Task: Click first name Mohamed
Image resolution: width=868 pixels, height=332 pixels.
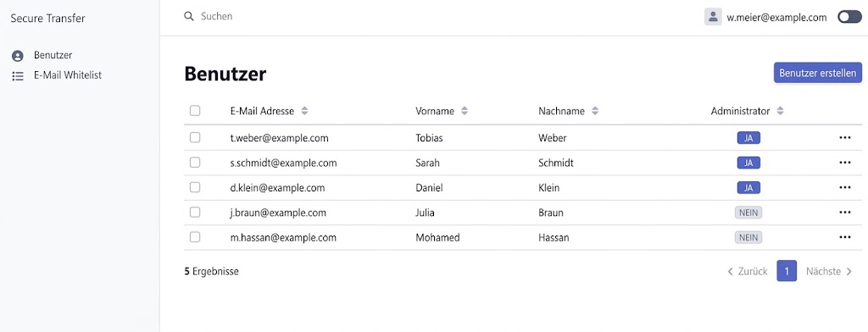Action: [438, 237]
